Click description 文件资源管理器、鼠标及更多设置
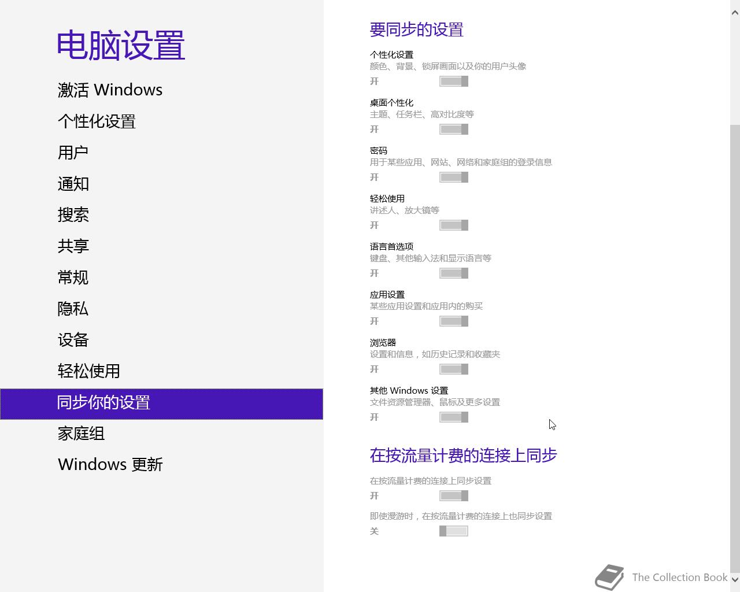Screen dimensions: 740x592 pyautogui.click(x=435, y=402)
